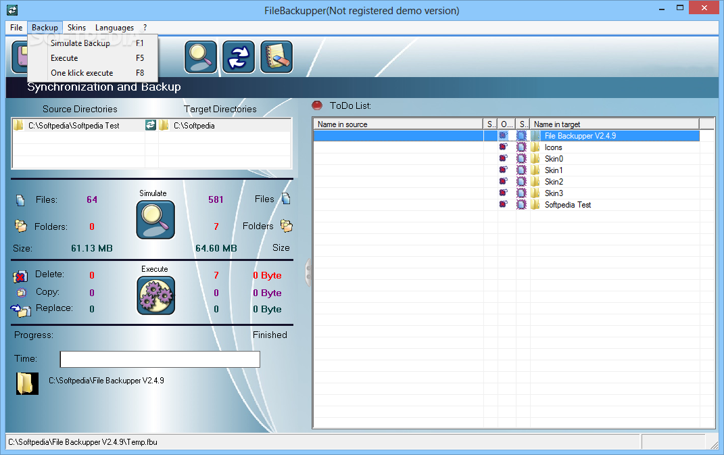Viewport: 724px width, 455px height.
Task: Click the large Simulate magnifier button
Action: tap(155, 220)
